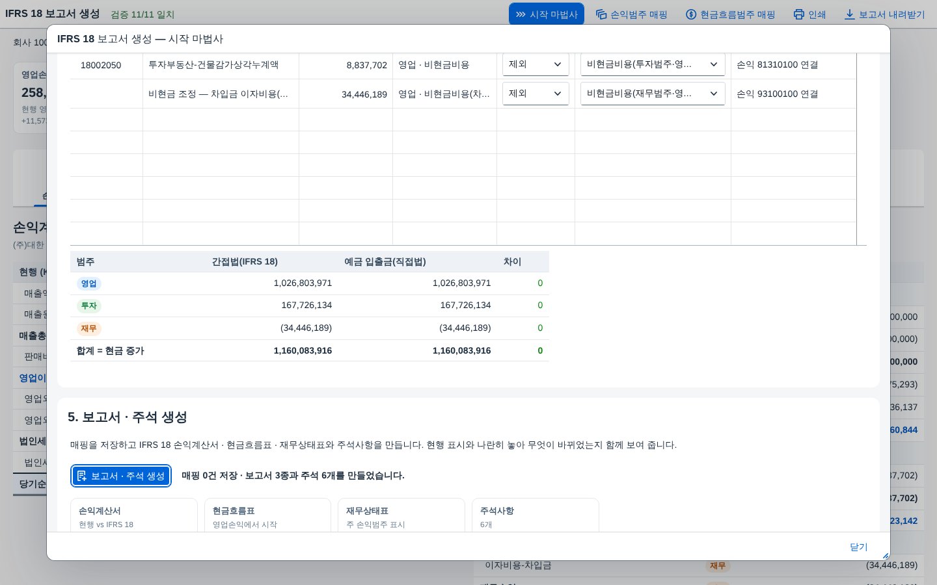Image resolution: width=937 pixels, height=585 pixels.
Task: Click the 보고서 · 주석 생성 button
Action: tap(121, 476)
